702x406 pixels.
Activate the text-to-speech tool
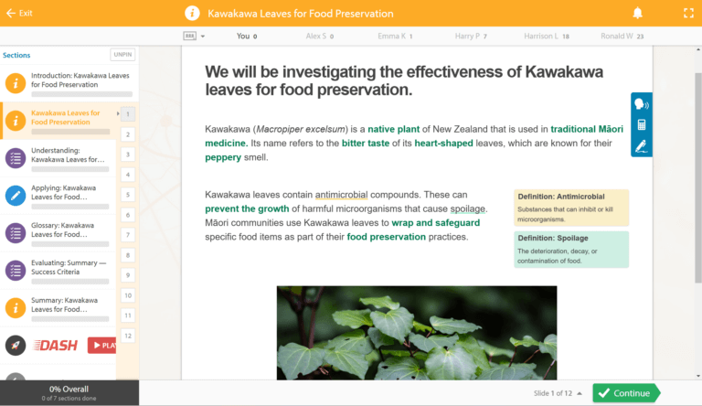pyautogui.click(x=642, y=104)
